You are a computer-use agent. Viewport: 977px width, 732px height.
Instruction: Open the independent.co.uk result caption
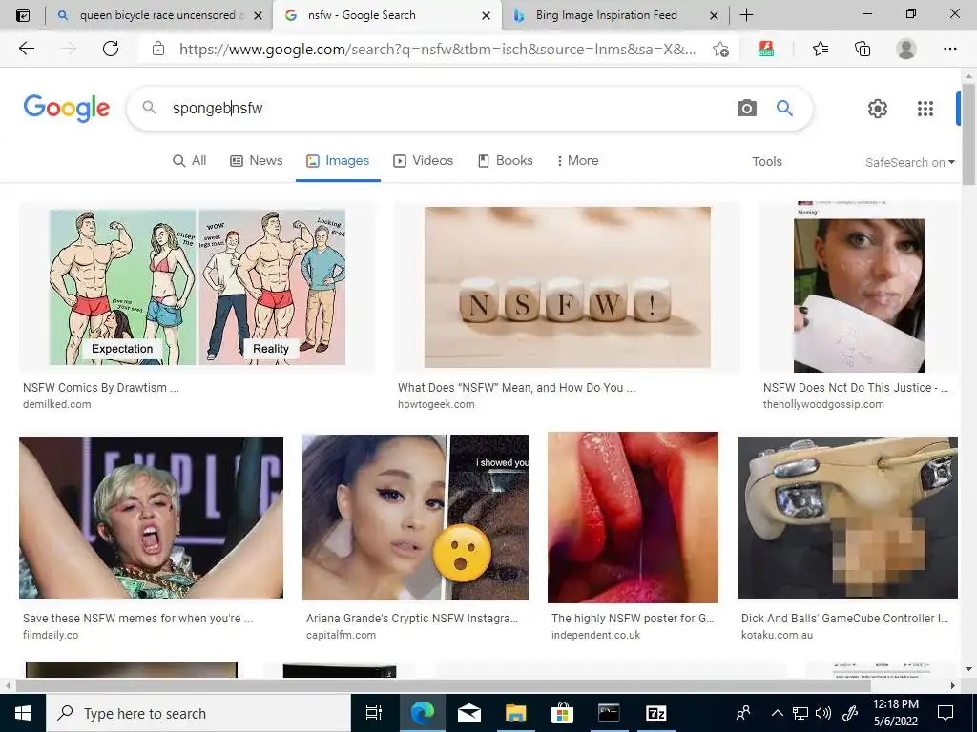coord(633,626)
